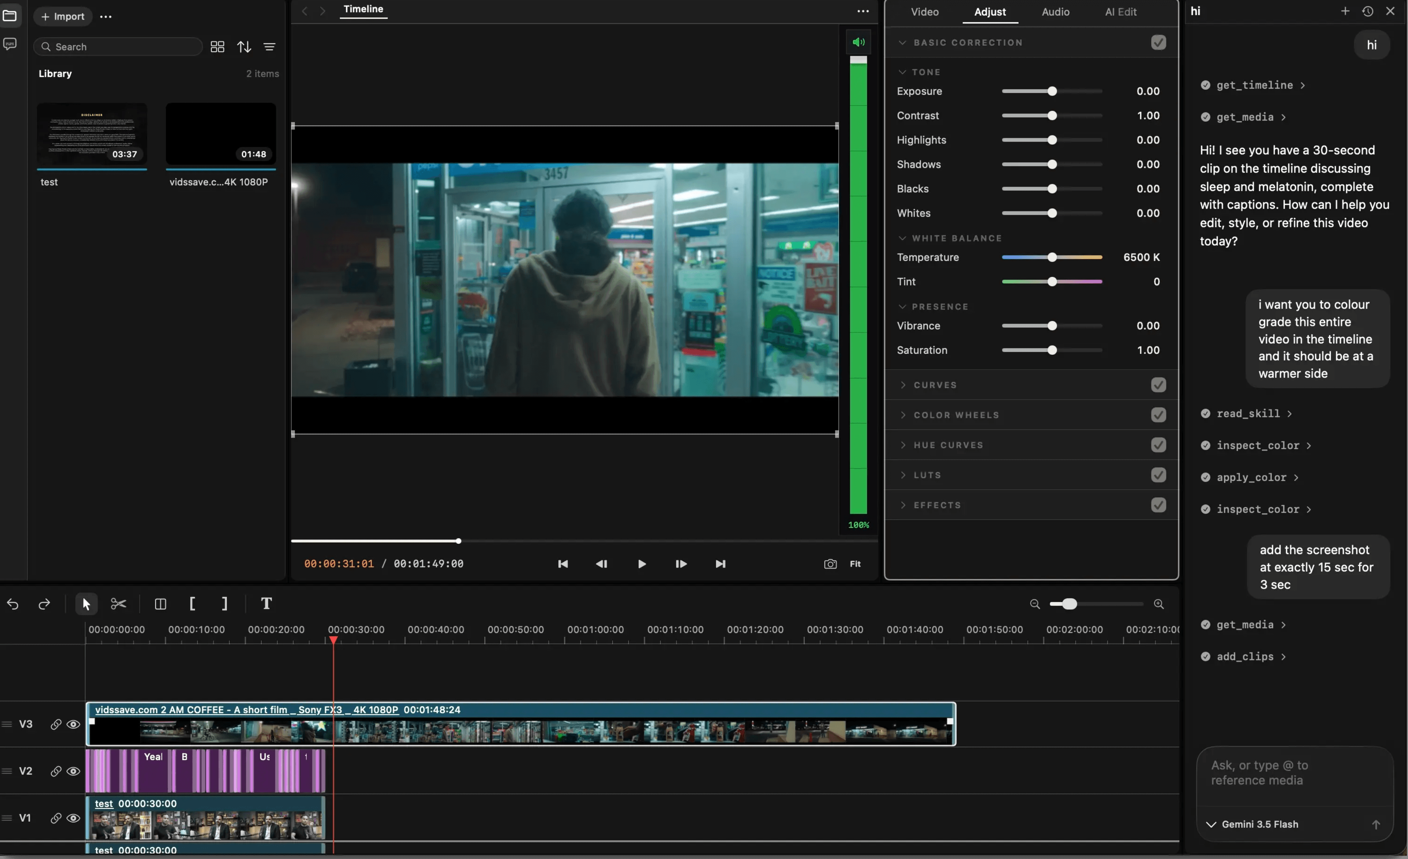Select the pointer selection tool

pos(86,604)
